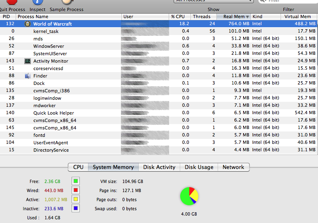Viewport: 318px width, 223px height.
Task: Click the Inspect info icon
Action: pos(38,2)
